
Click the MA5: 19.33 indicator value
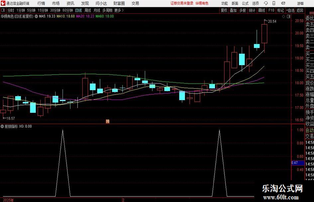coord(47,16)
